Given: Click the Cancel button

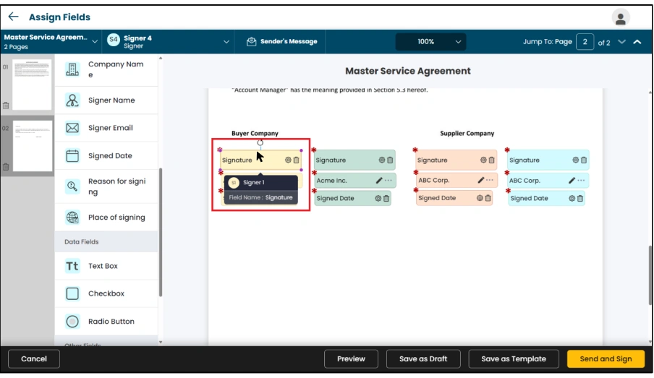Looking at the screenshot, I should click(34, 358).
